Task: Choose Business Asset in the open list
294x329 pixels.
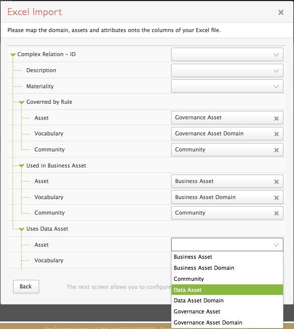Action: (x=227, y=257)
